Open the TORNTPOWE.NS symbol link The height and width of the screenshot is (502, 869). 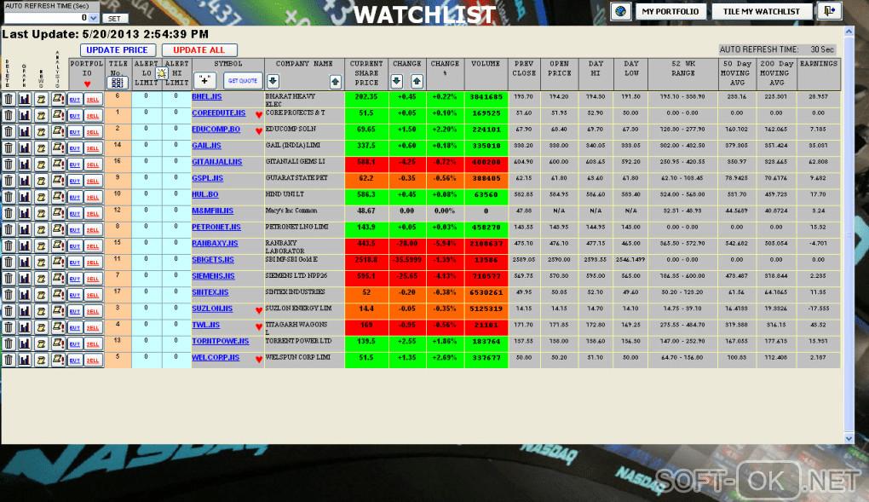click(220, 341)
